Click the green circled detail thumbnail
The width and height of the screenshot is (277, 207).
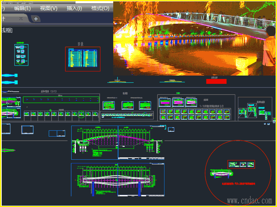point(81,114)
